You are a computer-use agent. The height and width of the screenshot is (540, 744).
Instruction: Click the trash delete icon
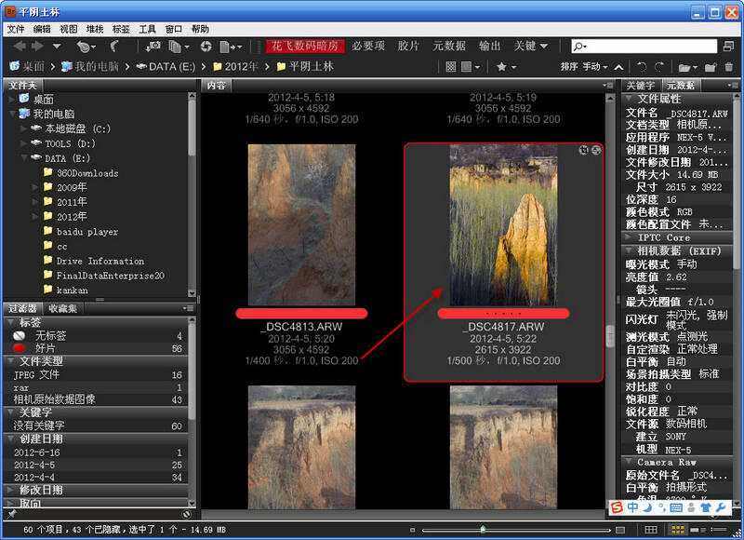tap(729, 67)
